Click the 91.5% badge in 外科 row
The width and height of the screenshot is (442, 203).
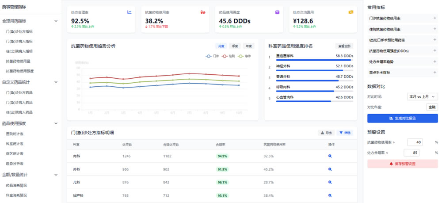223,169
